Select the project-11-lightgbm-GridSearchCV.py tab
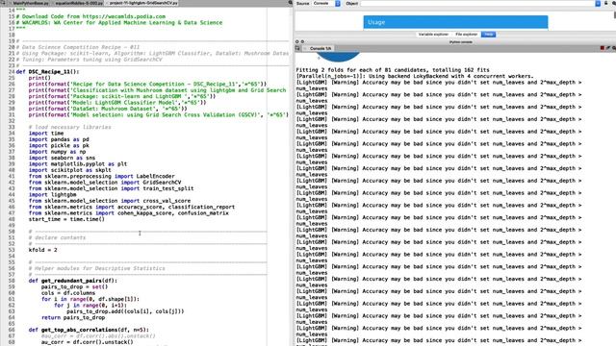 pyautogui.click(x=142, y=3)
